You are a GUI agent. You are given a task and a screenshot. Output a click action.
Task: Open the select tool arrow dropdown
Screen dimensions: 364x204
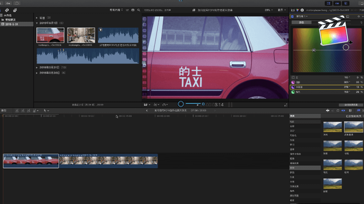pos(46,111)
